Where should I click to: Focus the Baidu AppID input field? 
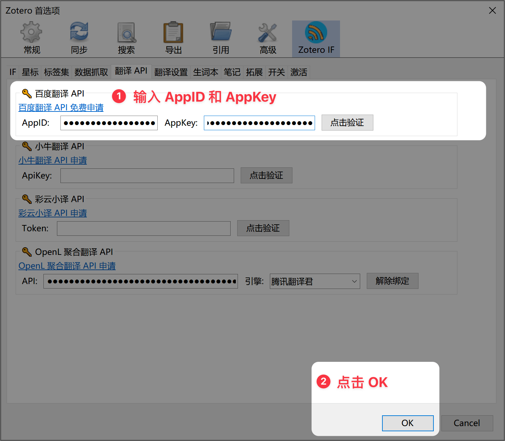(x=109, y=123)
